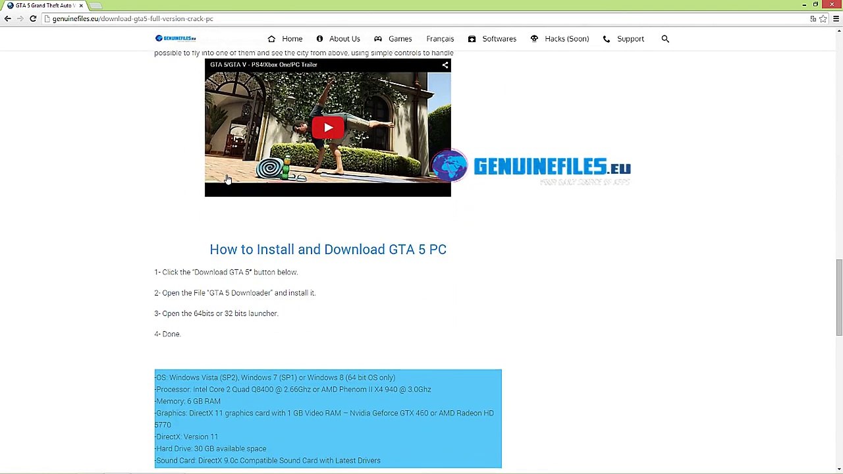Click the 'Processor: Intel Core 2 Quad Q8400' line
This screenshot has width=843, height=474.
[x=293, y=389]
